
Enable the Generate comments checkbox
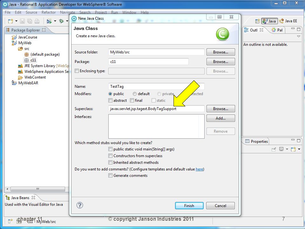(110, 176)
